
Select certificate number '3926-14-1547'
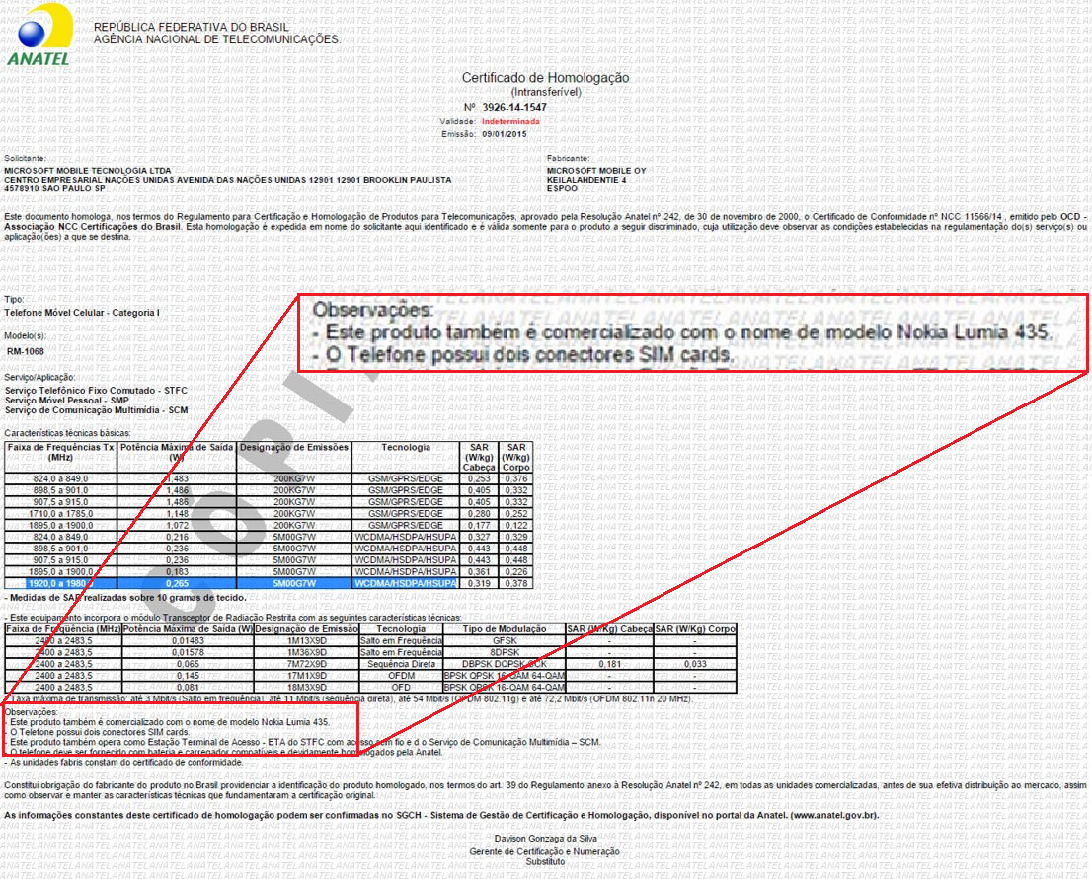point(514,108)
